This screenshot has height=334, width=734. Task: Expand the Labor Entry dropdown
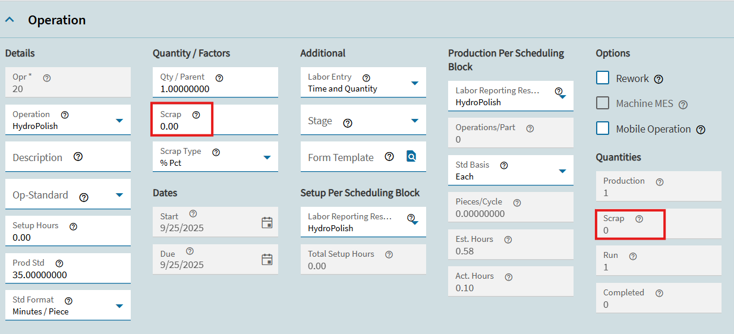[x=415, y=83]
